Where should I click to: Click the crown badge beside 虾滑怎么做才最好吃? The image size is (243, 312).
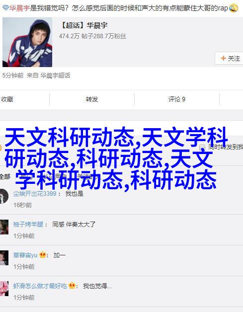[72, 286]
